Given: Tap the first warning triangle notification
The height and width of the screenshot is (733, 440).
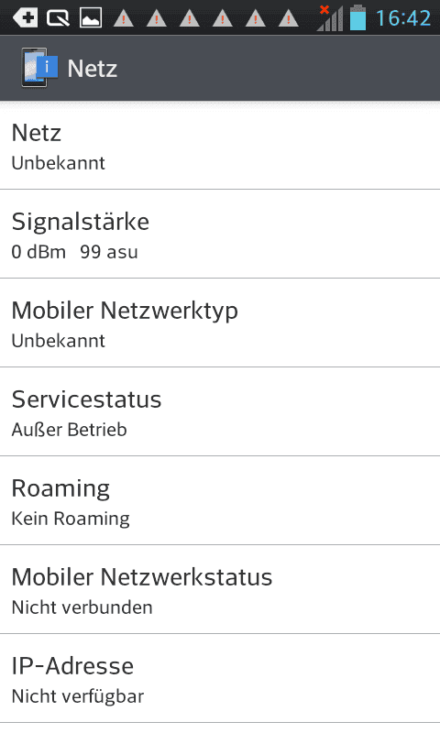Looking at the screenshot, I should coord(124,18).
